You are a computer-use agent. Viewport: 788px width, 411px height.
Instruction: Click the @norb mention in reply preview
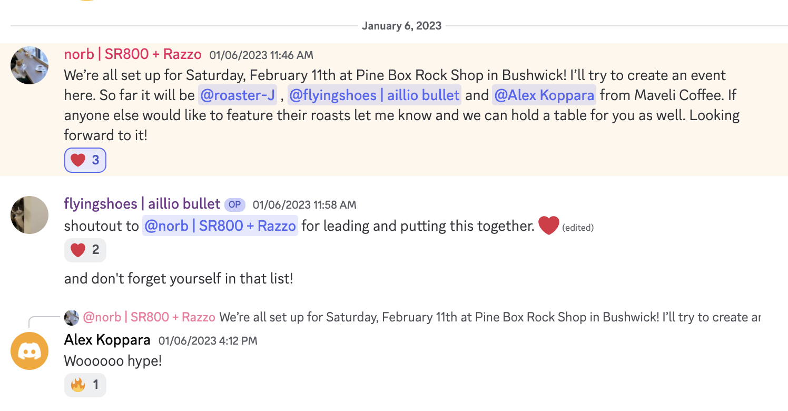[149, 317]
